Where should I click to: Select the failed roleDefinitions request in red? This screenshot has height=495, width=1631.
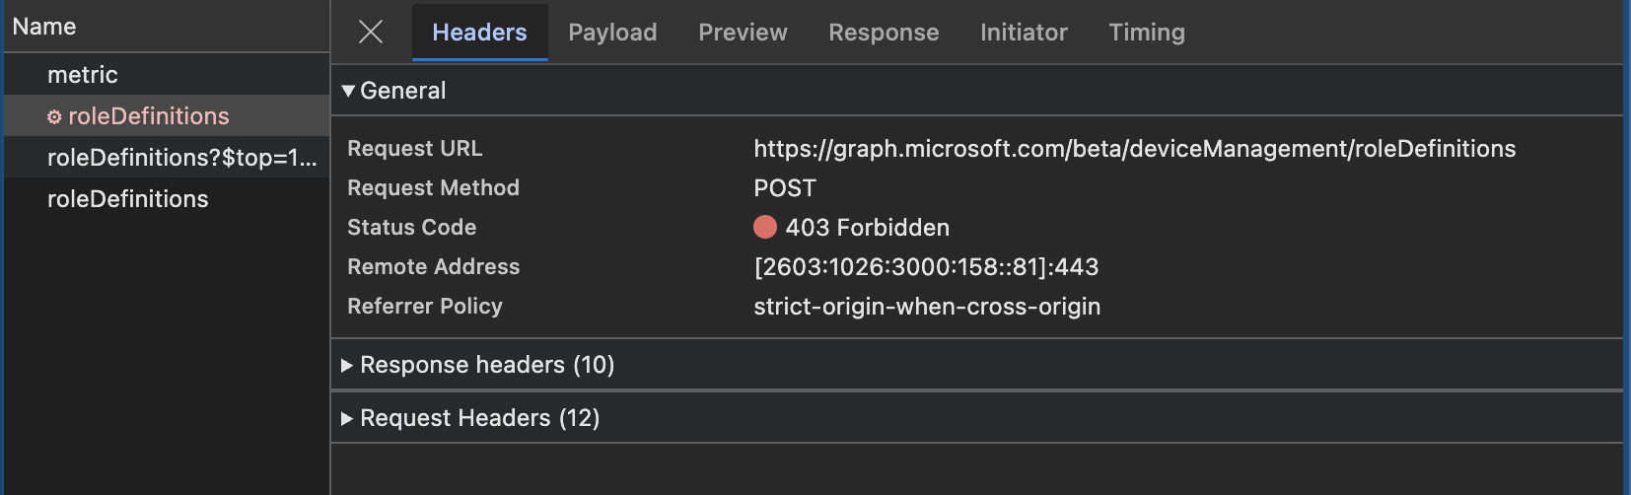point(148,116)
